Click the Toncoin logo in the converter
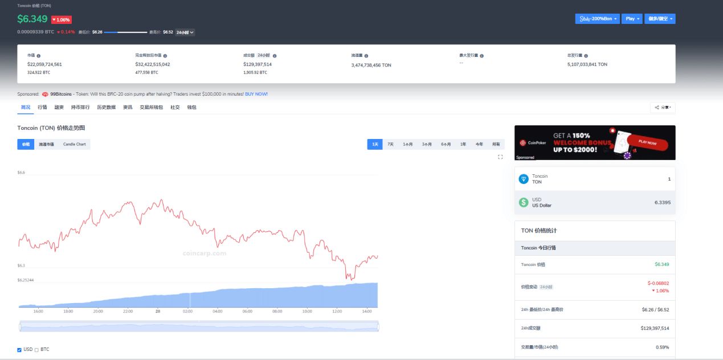Image resolution: width=723 pixels, height=360 pixels. (524, 179)
